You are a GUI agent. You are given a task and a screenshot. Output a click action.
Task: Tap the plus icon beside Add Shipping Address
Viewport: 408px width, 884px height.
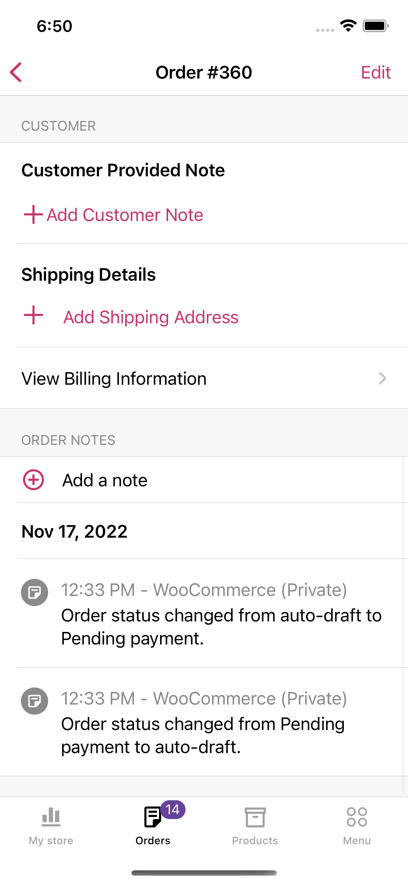[33, 315]
